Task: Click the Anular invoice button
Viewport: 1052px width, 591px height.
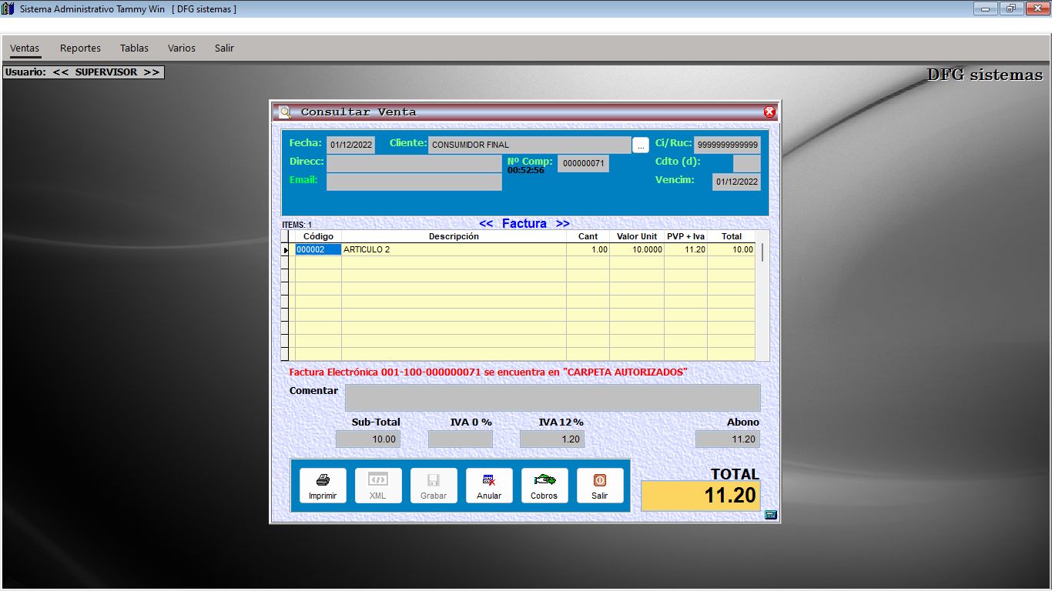Action: pyautogui.click(x=489, y=486)
